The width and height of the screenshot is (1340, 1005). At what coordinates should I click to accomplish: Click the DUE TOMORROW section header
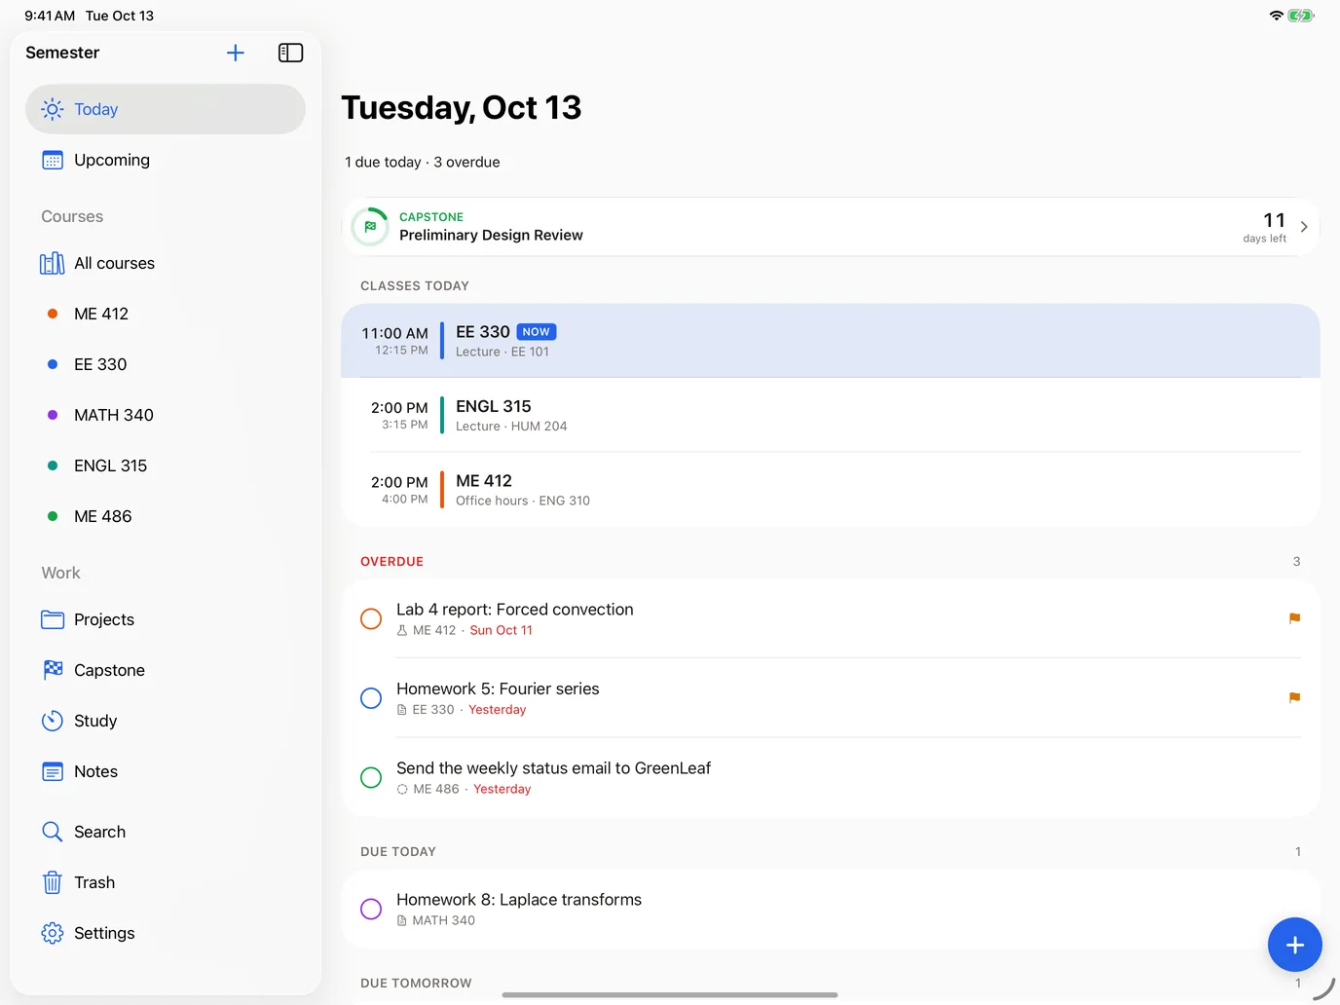(x=416, y=984)
